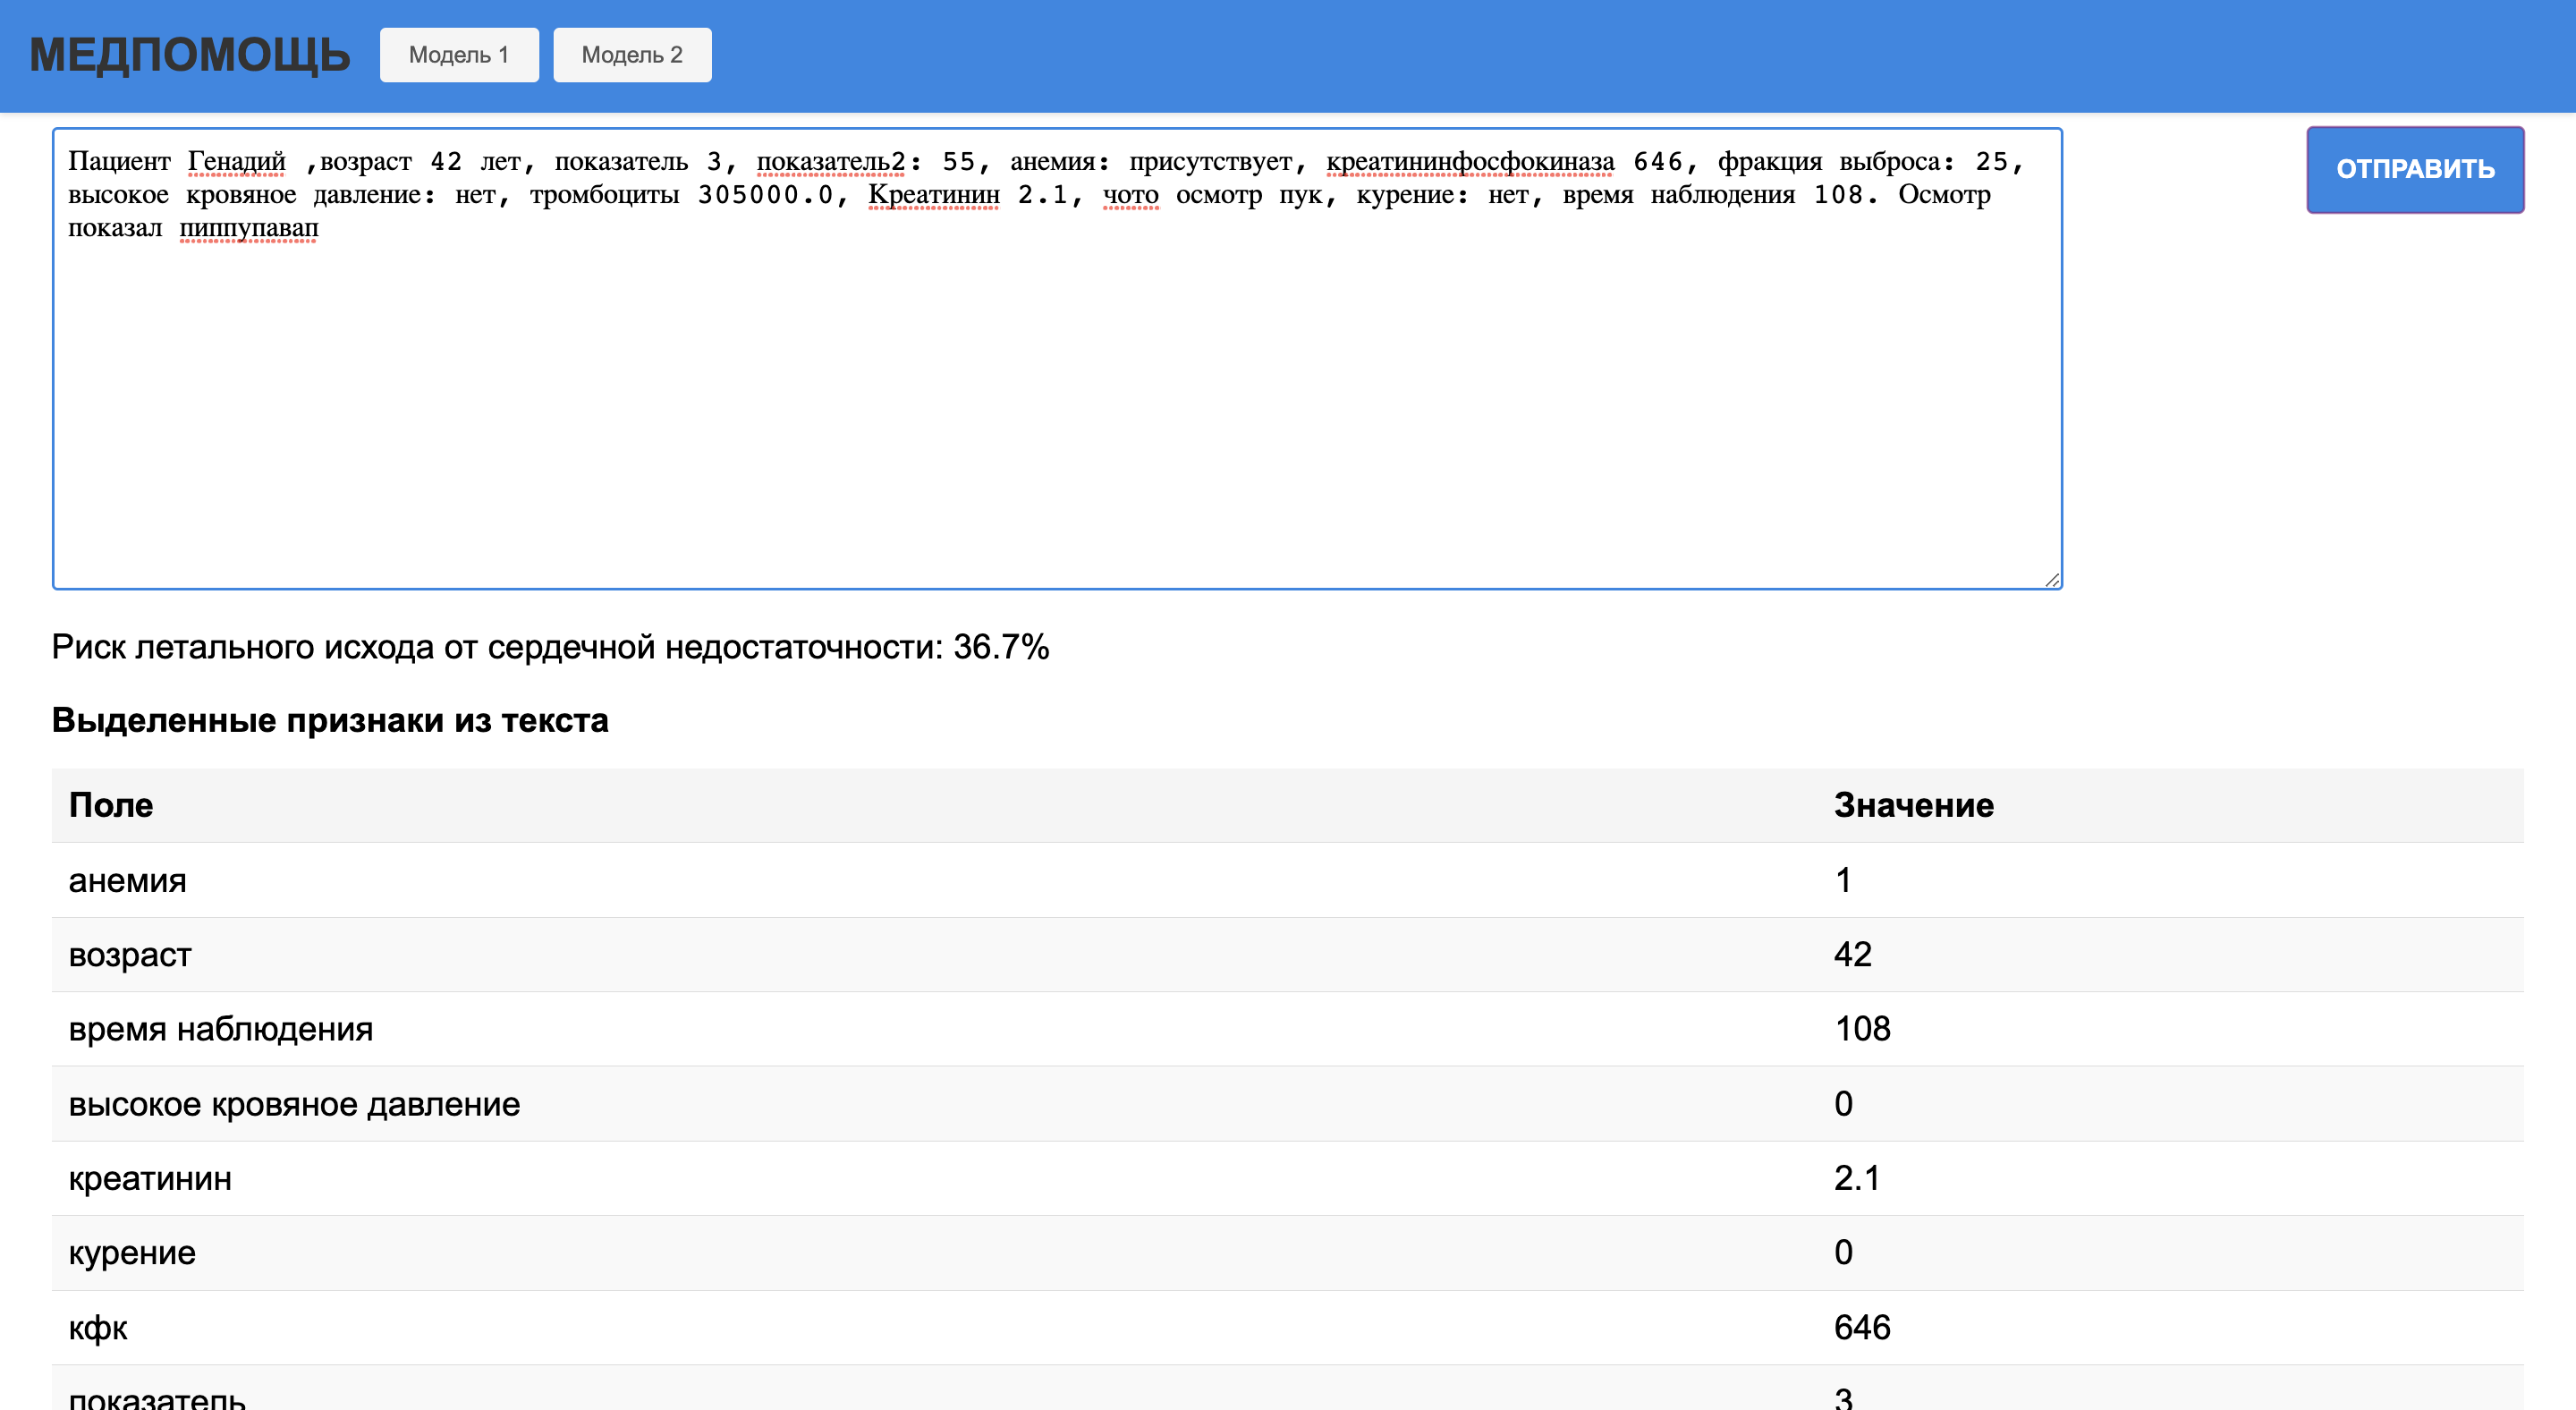The height and width of the screenshot is (1410, 2576).
Task: Click the Поле column header
Action: coord(111,804)
